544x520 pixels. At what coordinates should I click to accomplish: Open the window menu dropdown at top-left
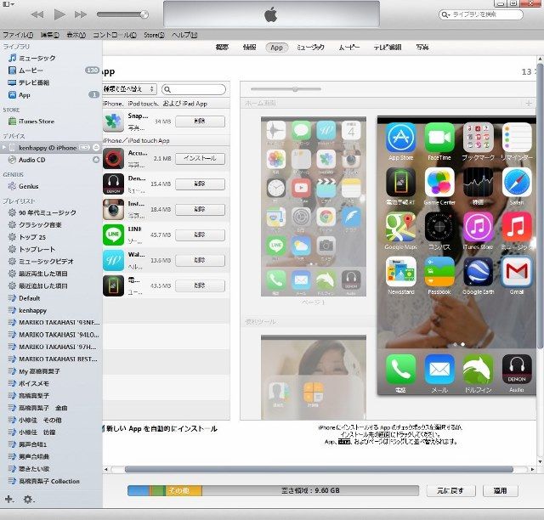coord(8,3)
